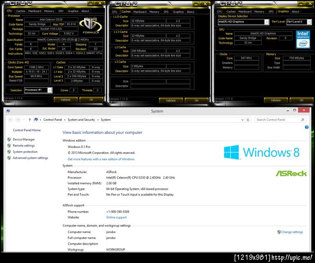The image size is (315, 263).
Task: Click the Windows 8 logo in System window
Action: coord(262,152)
